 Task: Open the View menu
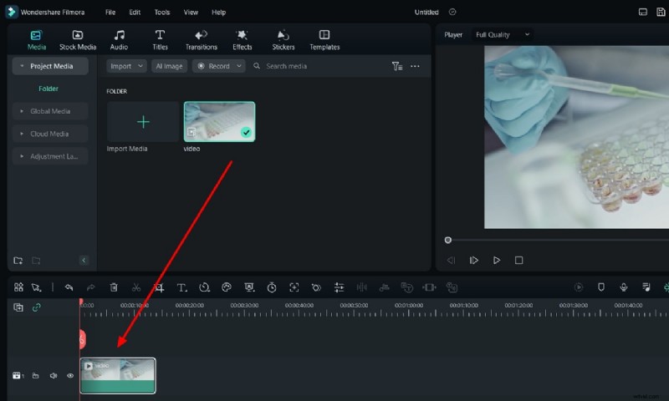[191, 12]
